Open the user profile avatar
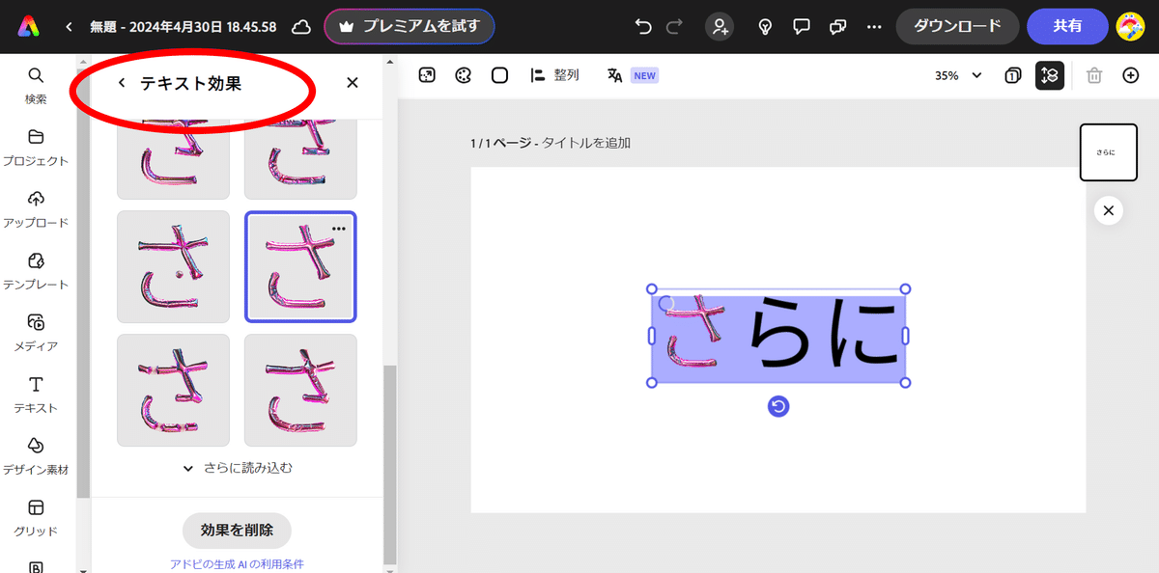 click(x=1131, y=27)
